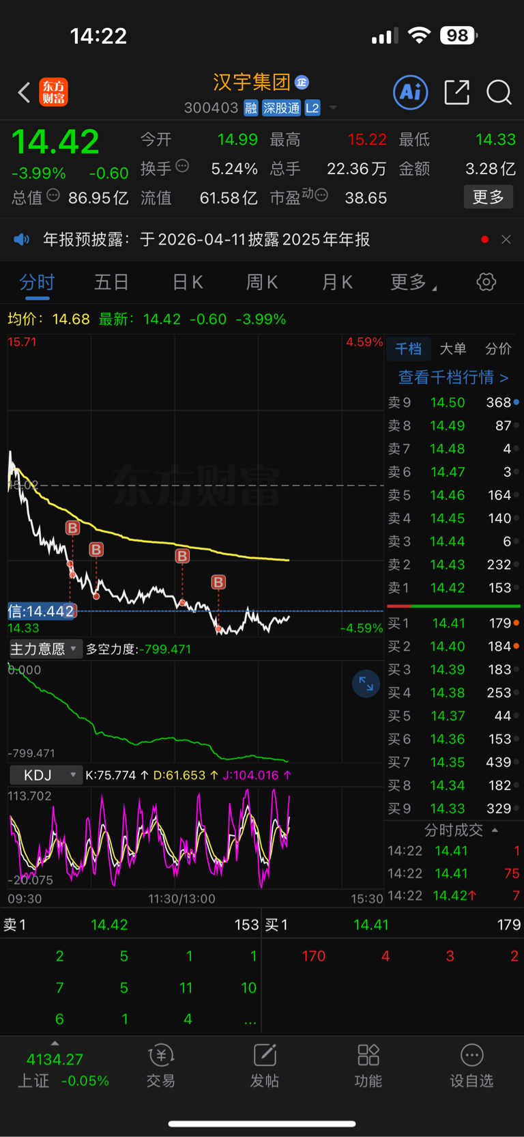Viewport: 524px width, 1137px height.
Task: Tap the lowest B marker on chart
Action: (218, 582)
